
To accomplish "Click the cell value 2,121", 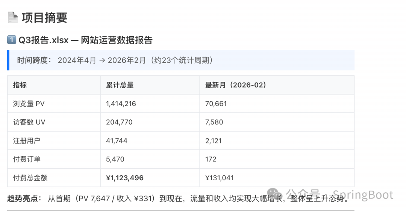I will [x=214, y=141].
